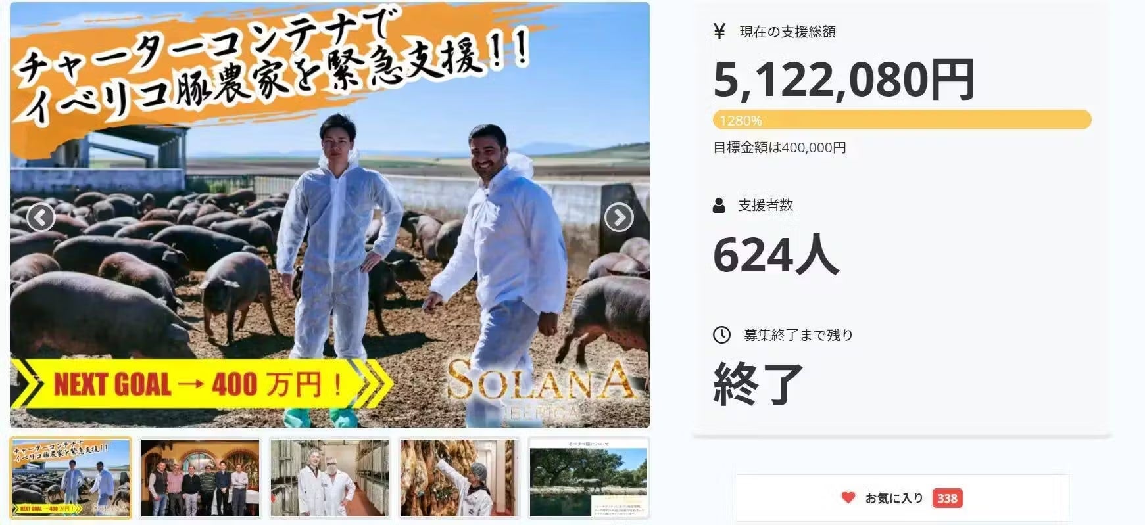Click the 目標金額は400,000円 text
The height and width of the screenshot is (525, 1145).
[779, 148]
